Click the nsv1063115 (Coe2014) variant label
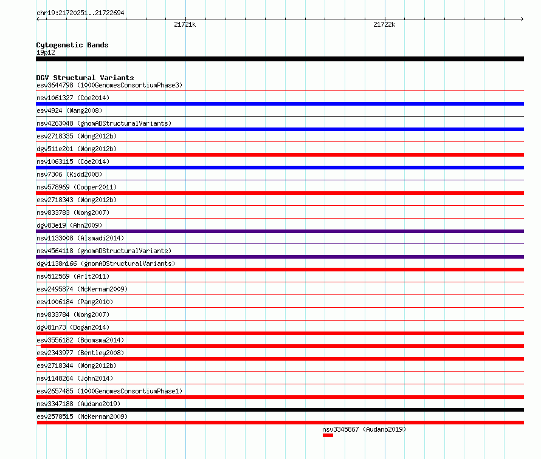The width and height of the screenshot is (541, 459). coord(73,161)
